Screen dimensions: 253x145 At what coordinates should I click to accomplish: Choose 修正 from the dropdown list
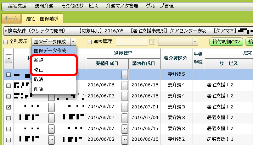click(x=39, y=70)
